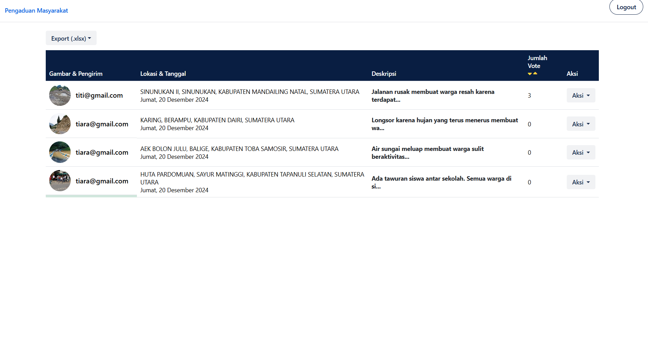View flooded river photo in Balige row

coord(60,152)
